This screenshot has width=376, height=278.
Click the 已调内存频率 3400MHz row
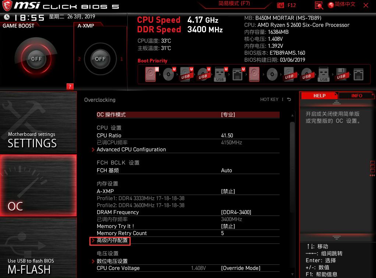[188, 219]
